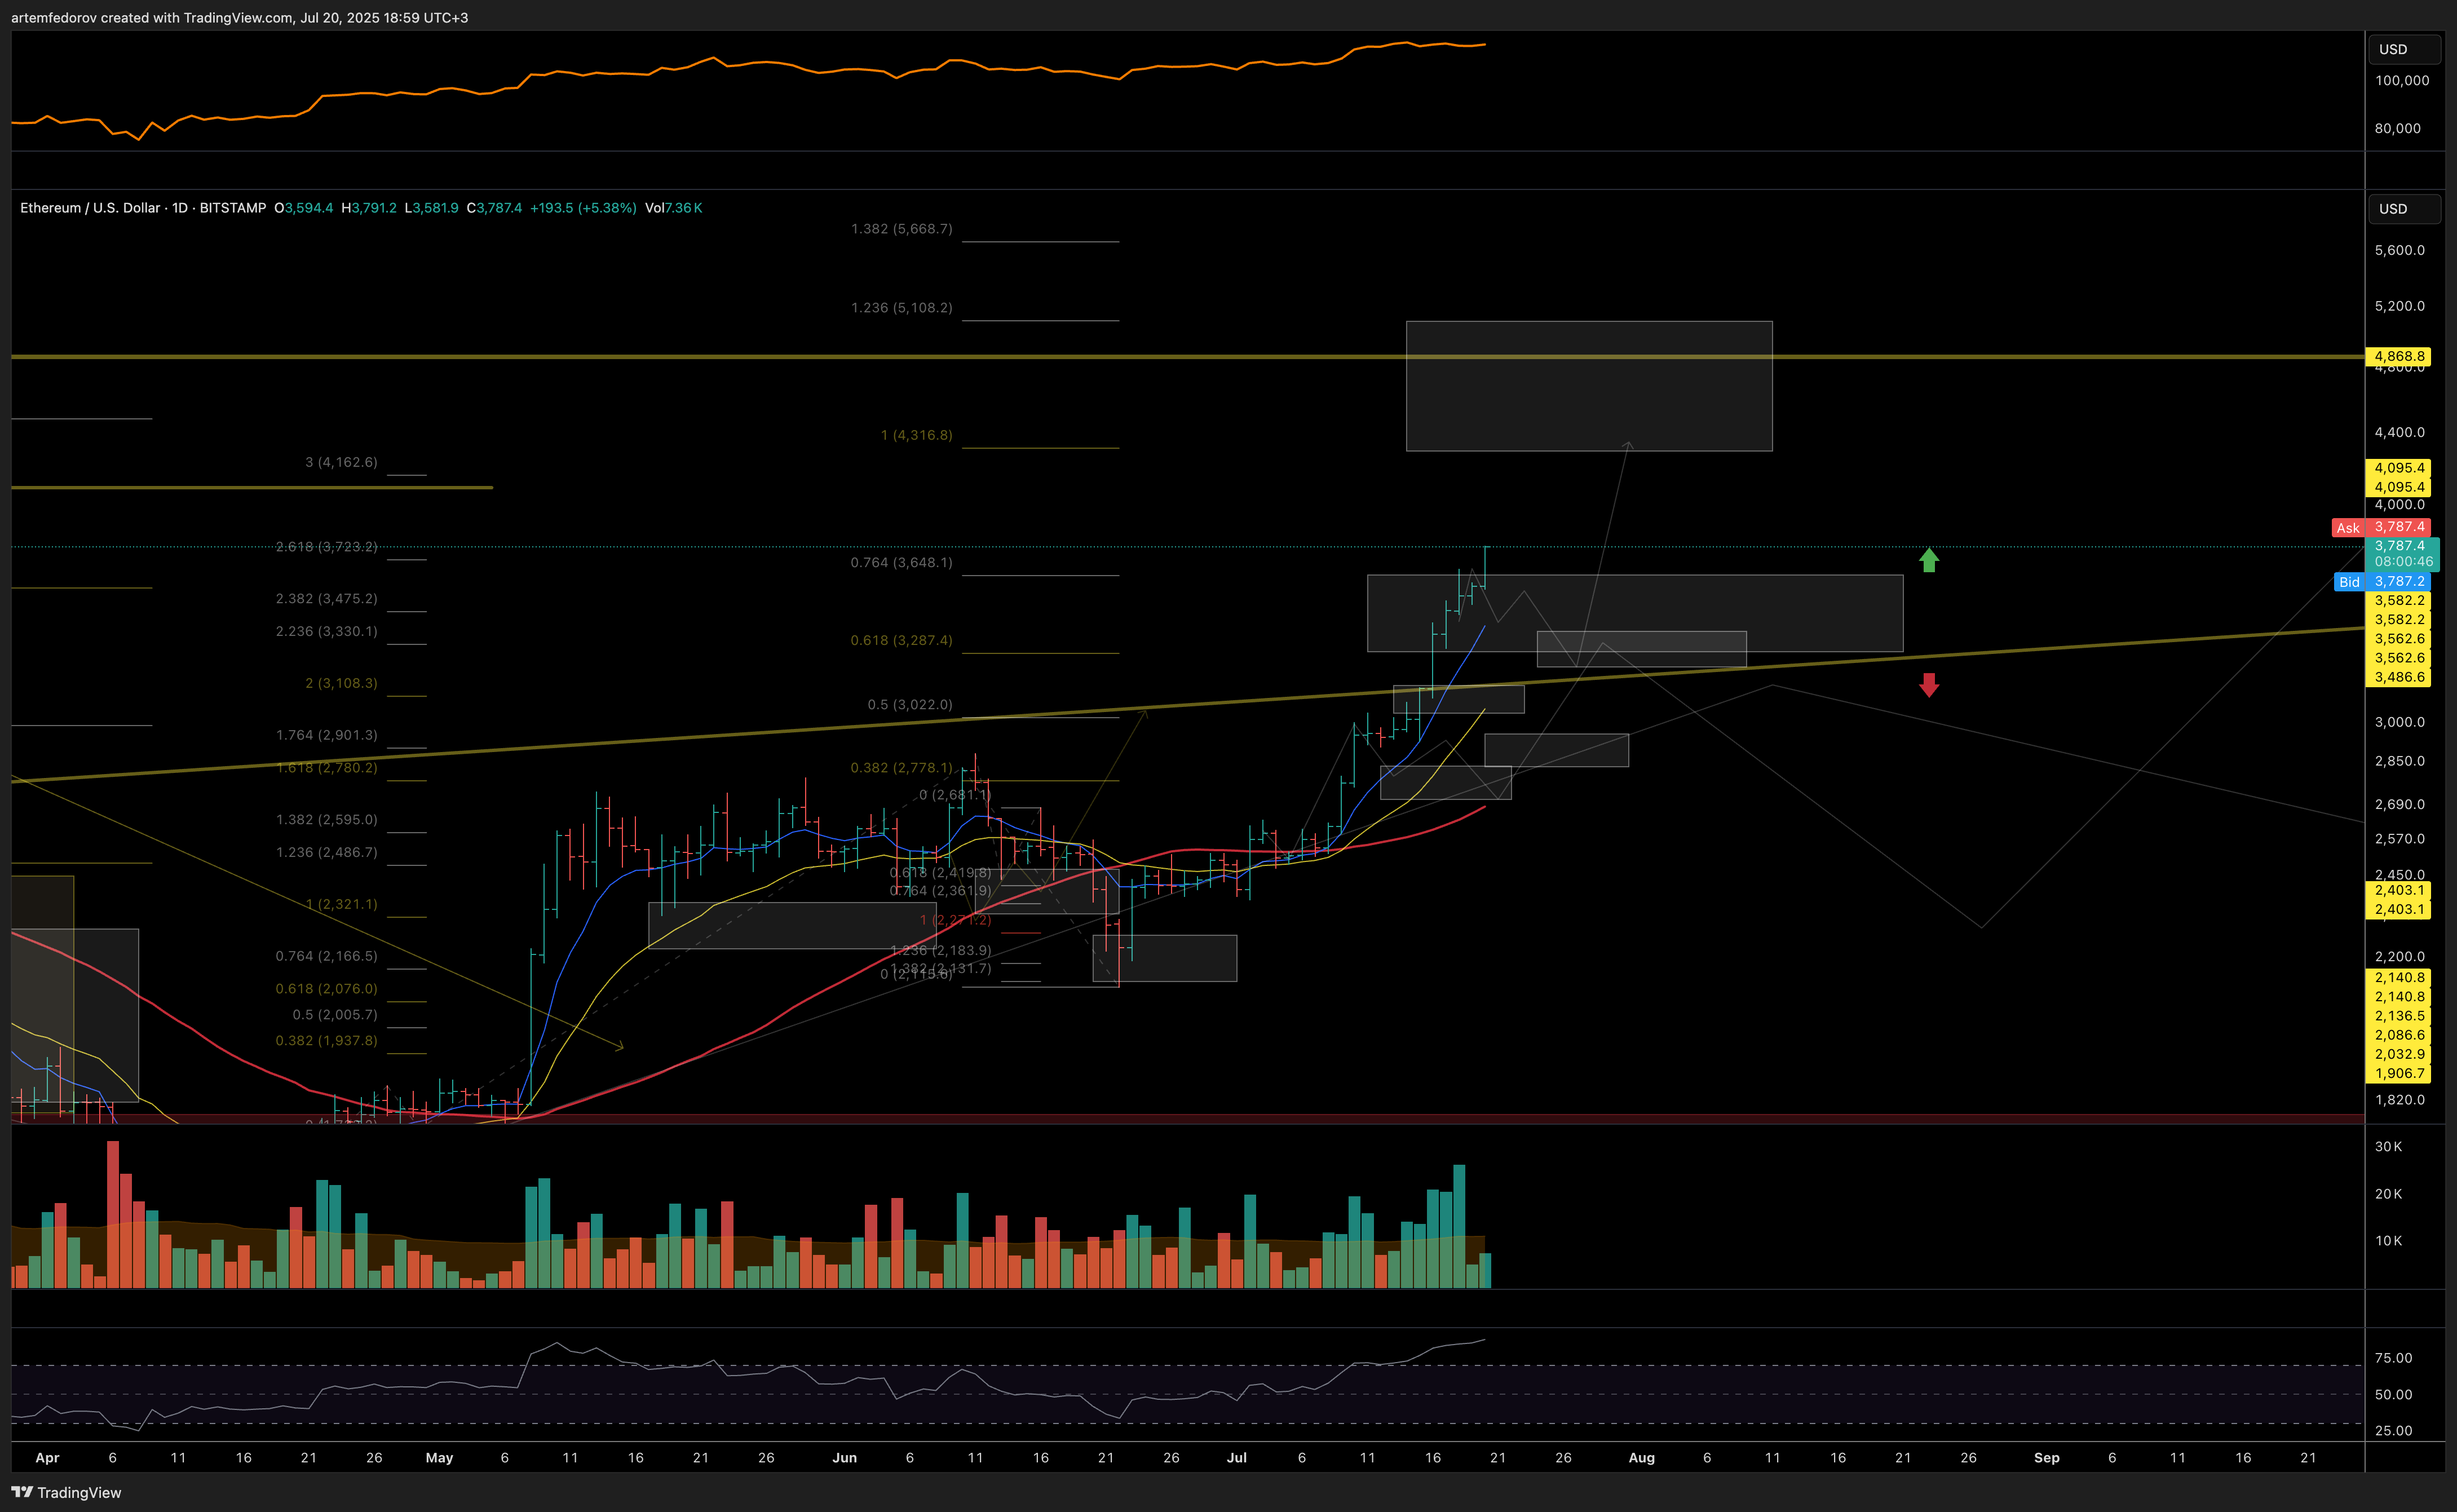Click the open value O3,594.4
2457x1512 pixels.
(x=304, y=208)
